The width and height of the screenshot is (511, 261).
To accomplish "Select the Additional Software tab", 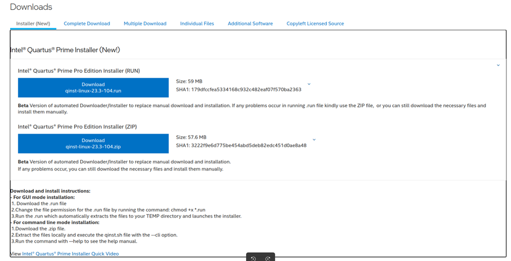I will pos(250,24).
